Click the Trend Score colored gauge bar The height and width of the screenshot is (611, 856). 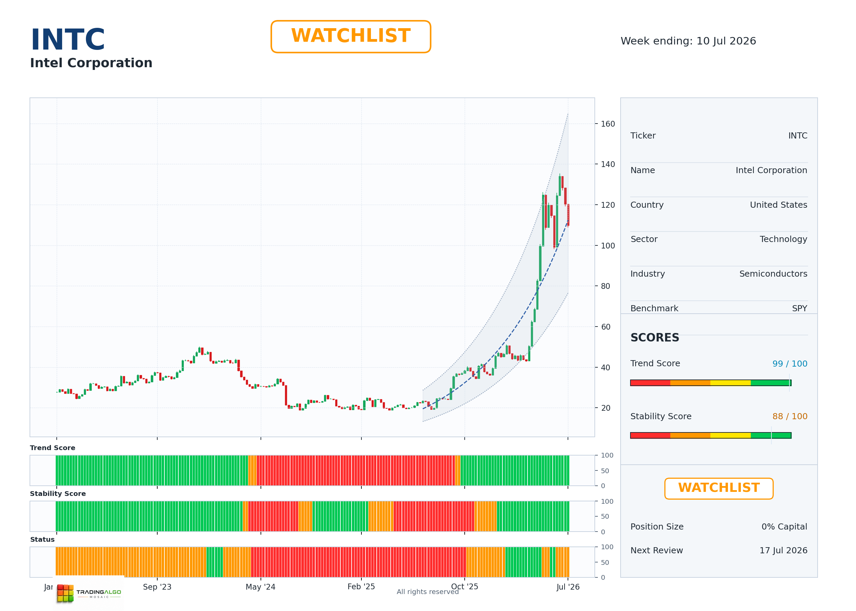coord(711,383)
